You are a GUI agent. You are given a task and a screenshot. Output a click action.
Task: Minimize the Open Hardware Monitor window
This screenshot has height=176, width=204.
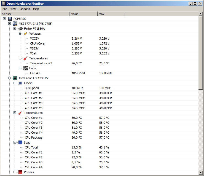coord(190,4)
